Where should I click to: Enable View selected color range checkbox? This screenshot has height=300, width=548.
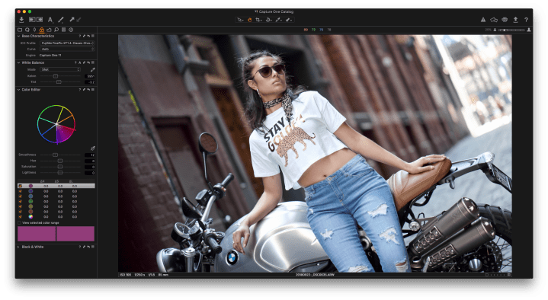tap(19, 223)
